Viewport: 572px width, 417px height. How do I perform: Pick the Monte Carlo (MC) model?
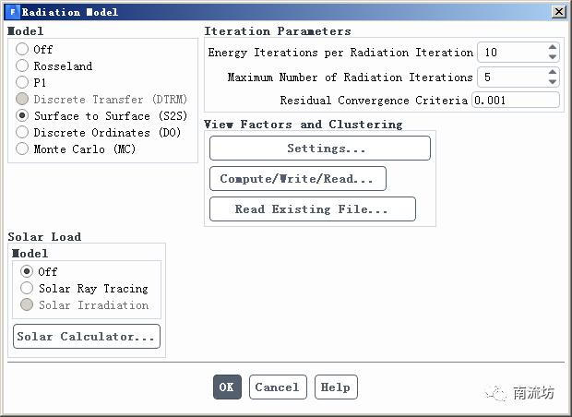23,149
